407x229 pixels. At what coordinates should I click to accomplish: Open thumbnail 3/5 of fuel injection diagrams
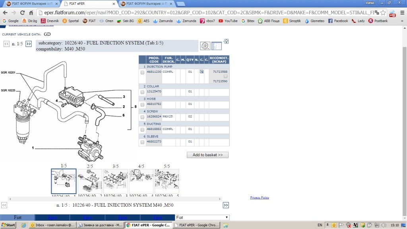[116, 181]
